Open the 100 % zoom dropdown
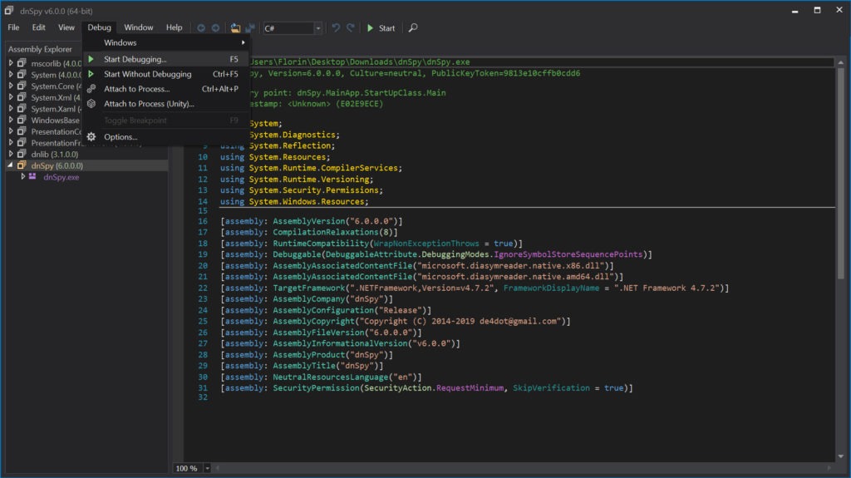851x478 pixels. [x=207, y=468]
